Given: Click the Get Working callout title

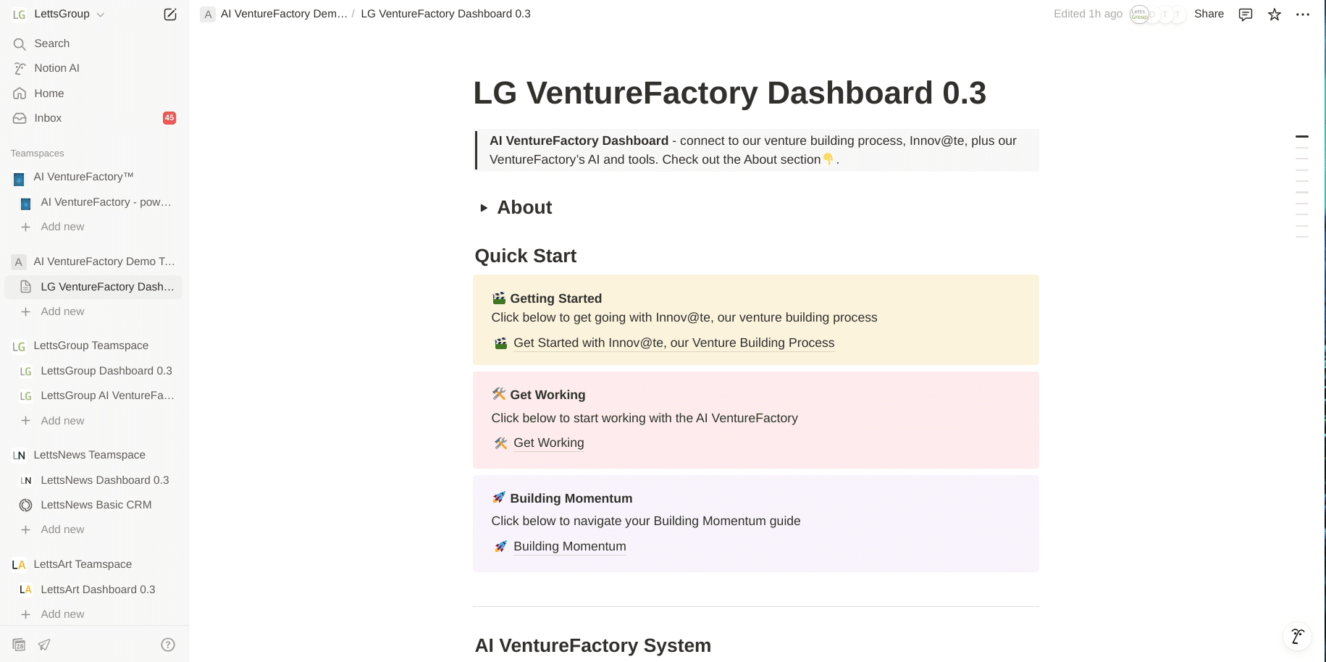Looking at the screenshot, I should coord(547,395).
